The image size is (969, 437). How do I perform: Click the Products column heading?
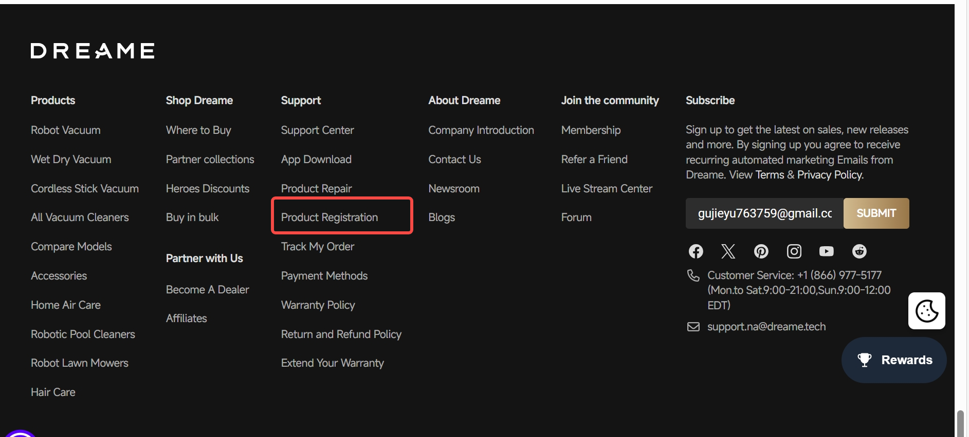tap(53, 101)
